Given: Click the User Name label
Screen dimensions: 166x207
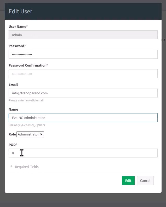Looking at the screenshot, I should [18, 26].
